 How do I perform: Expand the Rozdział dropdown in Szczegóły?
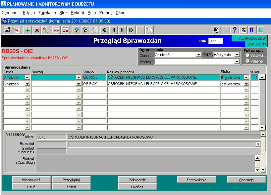(x=258, y=144)
